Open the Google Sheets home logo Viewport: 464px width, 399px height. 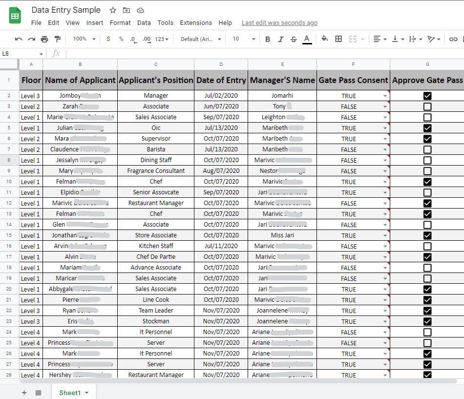[15, 16]
